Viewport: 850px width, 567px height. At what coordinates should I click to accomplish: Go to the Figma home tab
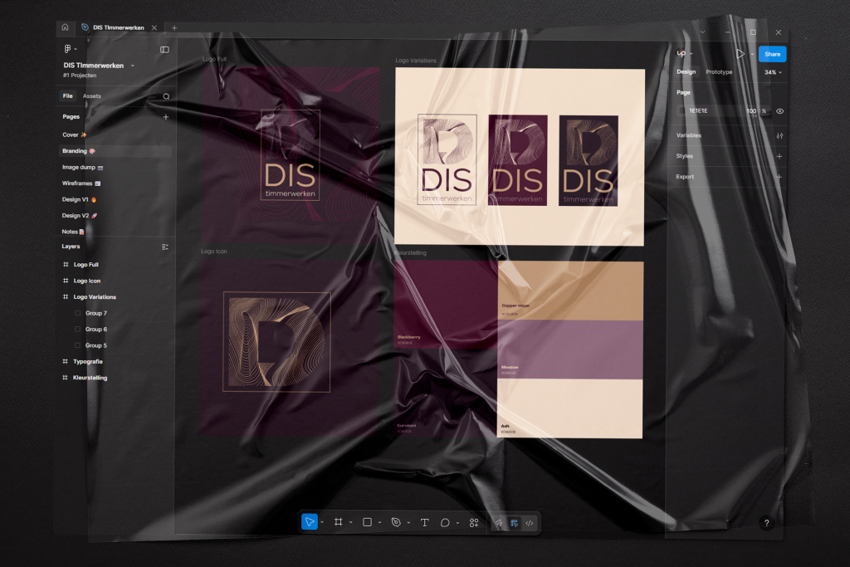65,27
